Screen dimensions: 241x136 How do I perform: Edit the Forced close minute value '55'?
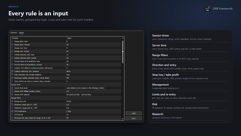click(94, 65)
